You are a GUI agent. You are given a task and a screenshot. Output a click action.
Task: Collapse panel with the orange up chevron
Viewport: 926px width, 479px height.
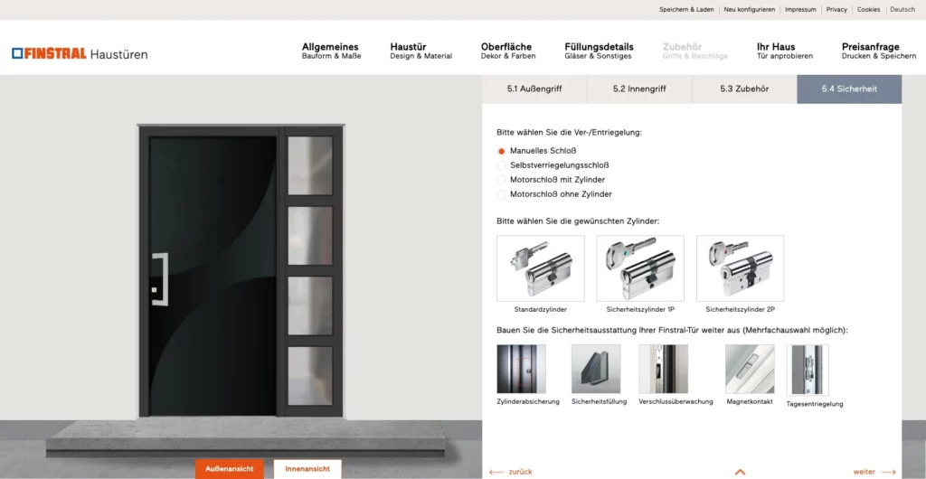pyautogui.click(x=740, y=472)
